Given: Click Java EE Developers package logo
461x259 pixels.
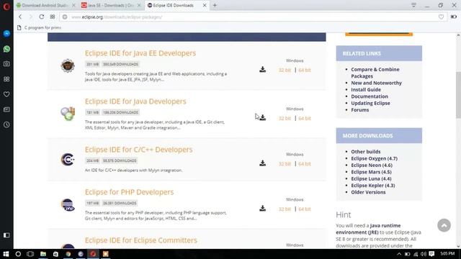Looking at the screenshot, I should [68, 65].
